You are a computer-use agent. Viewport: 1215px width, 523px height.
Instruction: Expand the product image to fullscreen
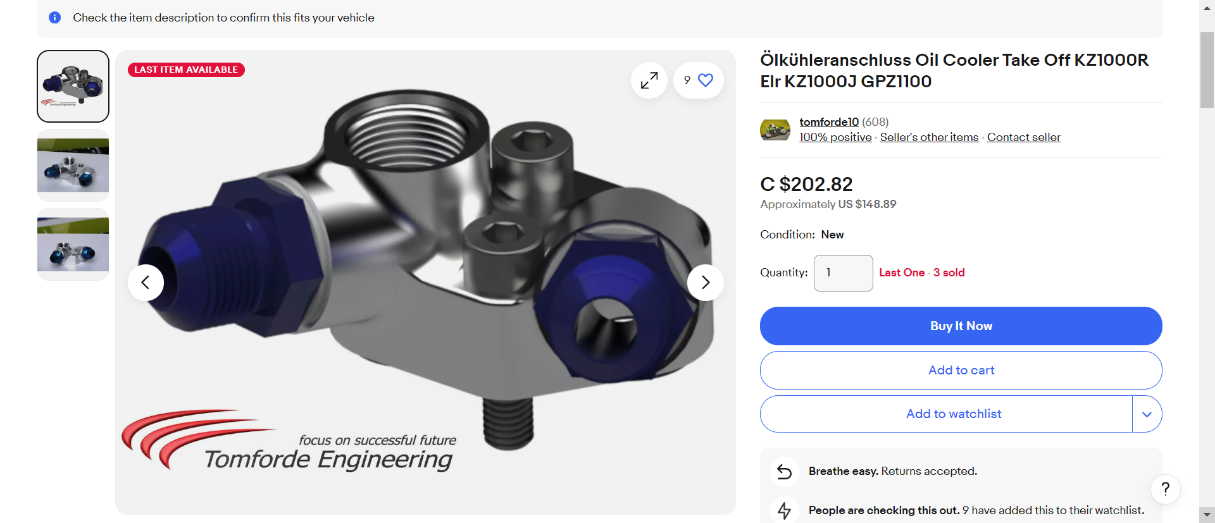coord(649,80)
